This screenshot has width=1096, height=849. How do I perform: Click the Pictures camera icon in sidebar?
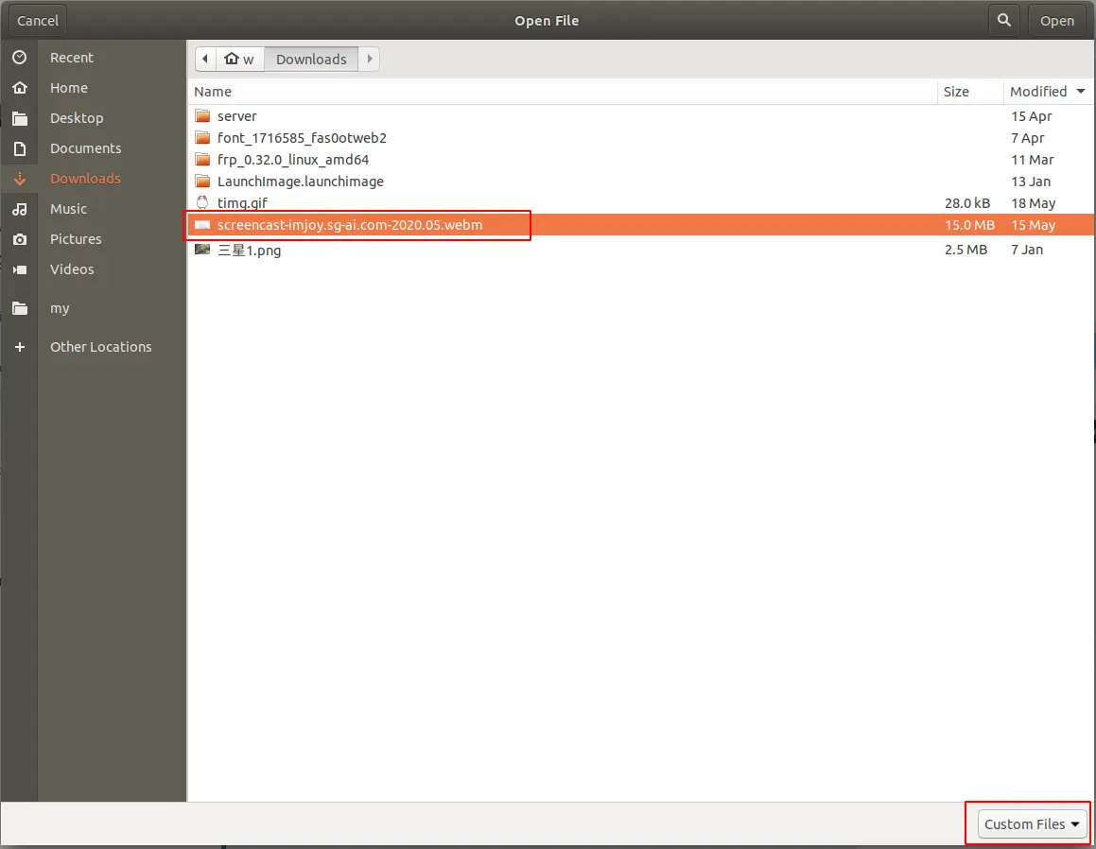coord(20,239)
